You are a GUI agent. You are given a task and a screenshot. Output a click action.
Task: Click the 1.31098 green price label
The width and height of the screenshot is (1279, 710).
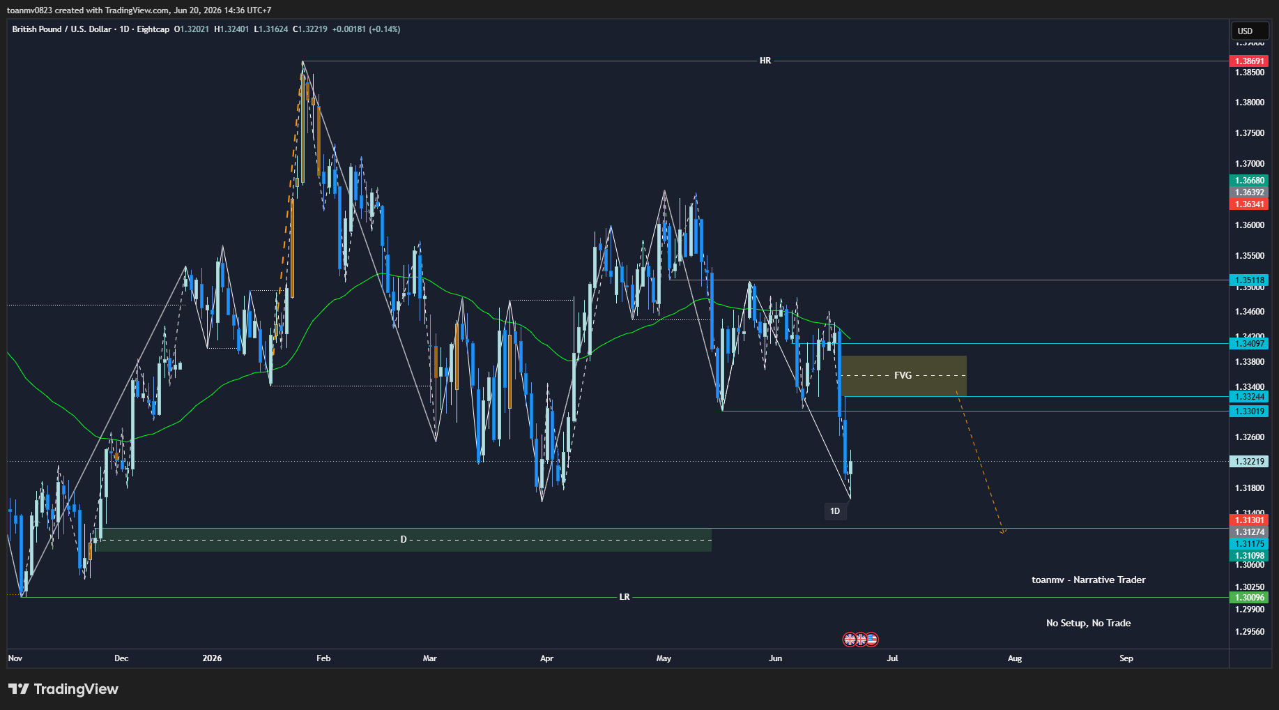1250,556
